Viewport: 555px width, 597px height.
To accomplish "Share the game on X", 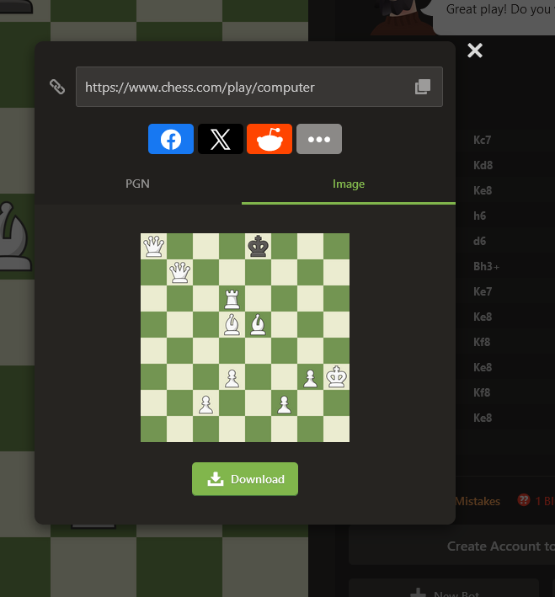I will [220, 139].
